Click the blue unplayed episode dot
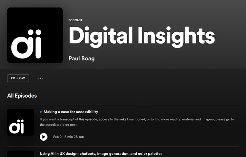The height and width of the screenshot is (157, 246). (41, 112)
